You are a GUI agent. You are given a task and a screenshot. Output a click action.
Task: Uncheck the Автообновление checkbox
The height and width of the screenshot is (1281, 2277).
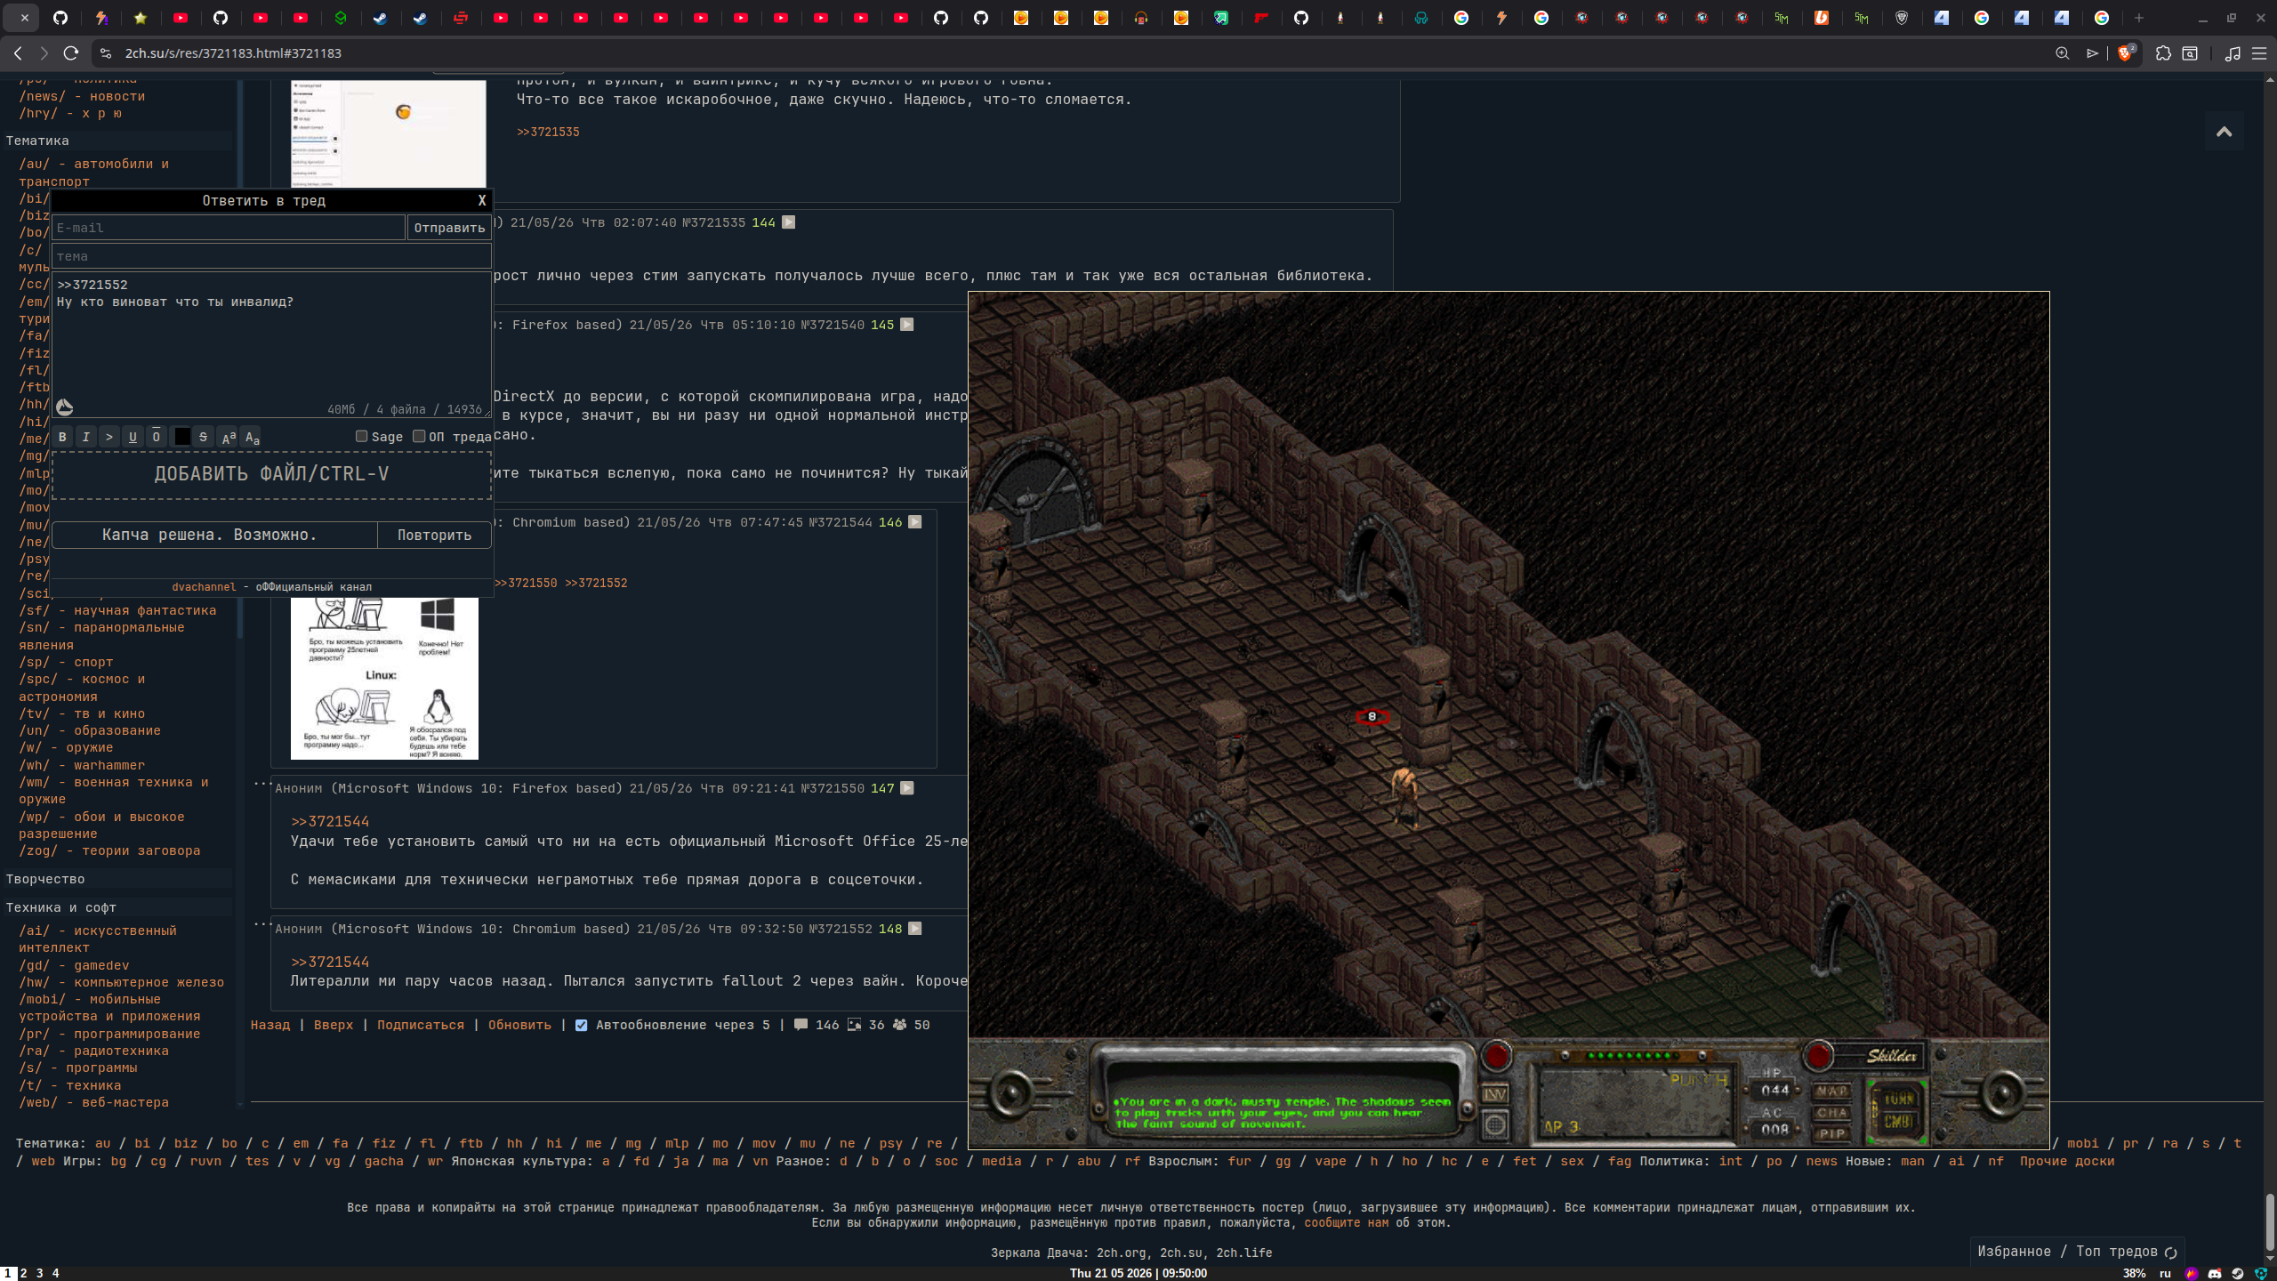[581, 1025]
